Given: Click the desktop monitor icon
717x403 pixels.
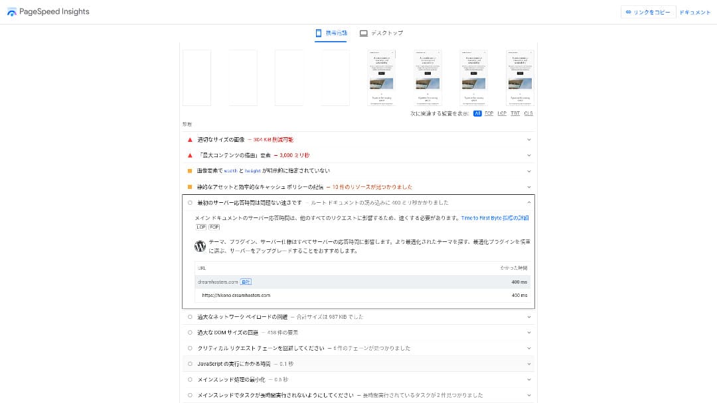Looking at the screenshot, I should click(x=364, y=33).
